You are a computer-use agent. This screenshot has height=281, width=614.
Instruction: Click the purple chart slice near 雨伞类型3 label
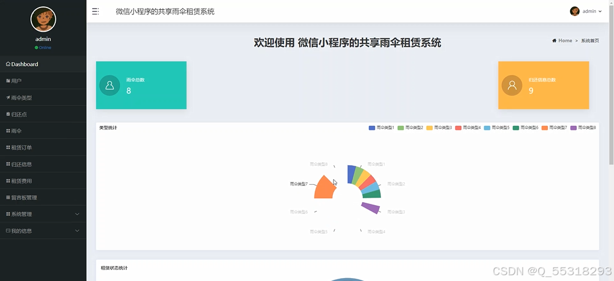(x=371, y=207)
